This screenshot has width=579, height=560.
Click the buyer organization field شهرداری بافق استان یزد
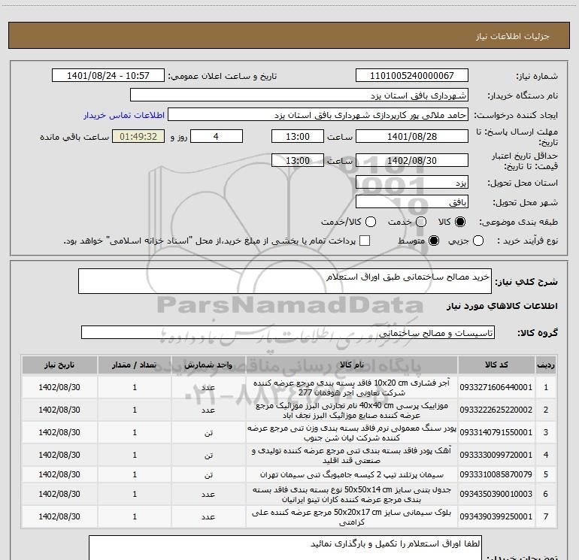pos(299,95)
